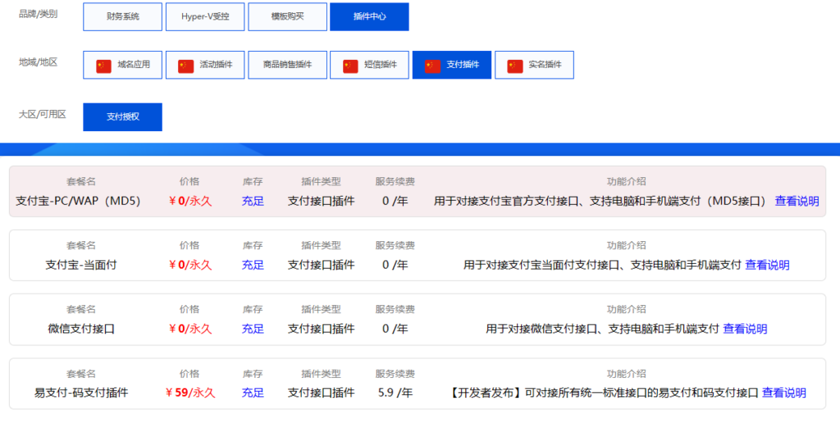The image size is (840, 428).
Task: Click the flag icon on 支付插件
Action: 433,66
